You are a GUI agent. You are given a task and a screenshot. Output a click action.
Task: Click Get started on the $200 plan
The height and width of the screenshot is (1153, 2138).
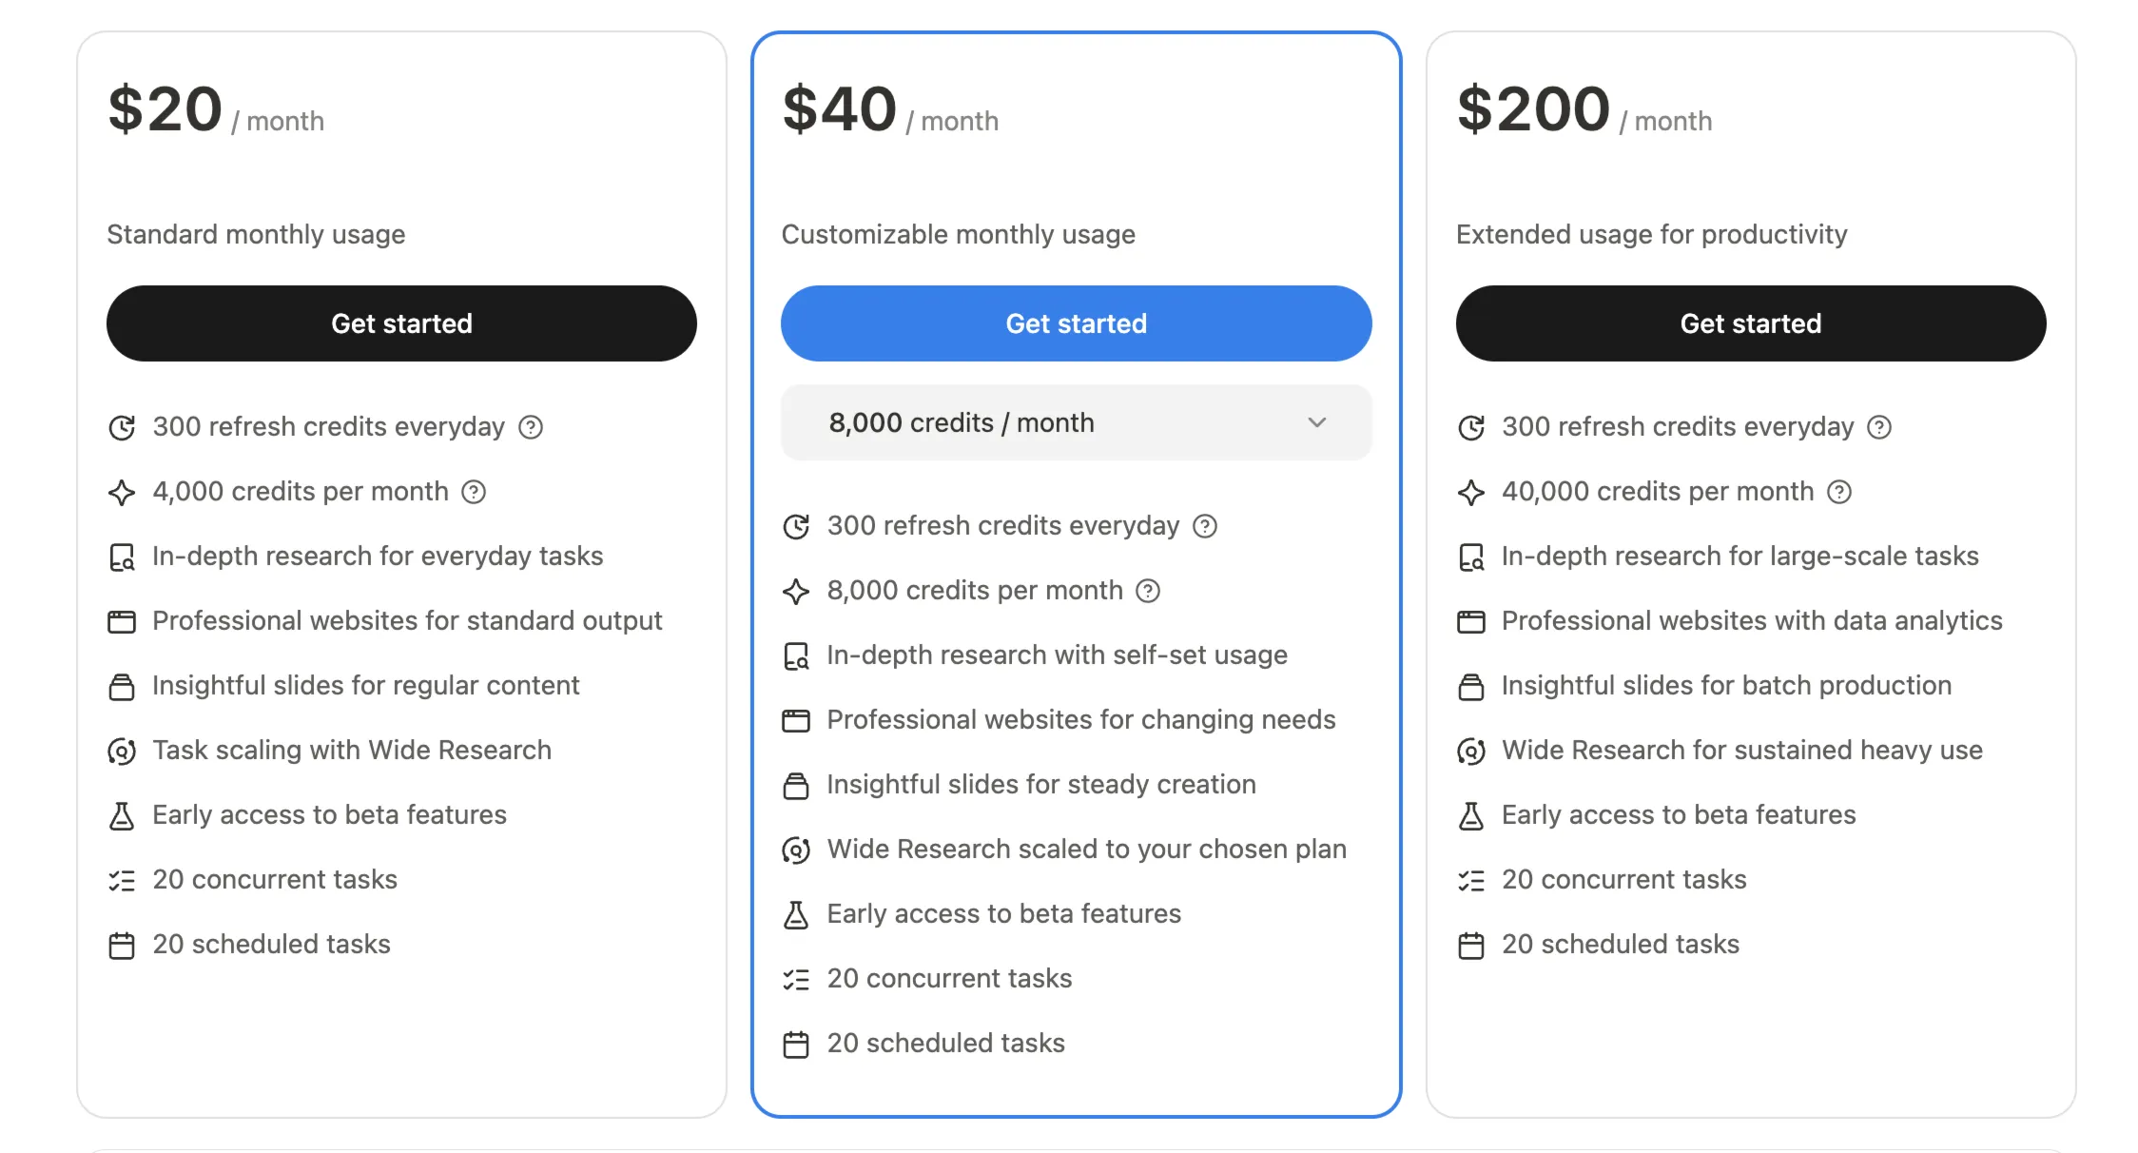(1750, 323)
